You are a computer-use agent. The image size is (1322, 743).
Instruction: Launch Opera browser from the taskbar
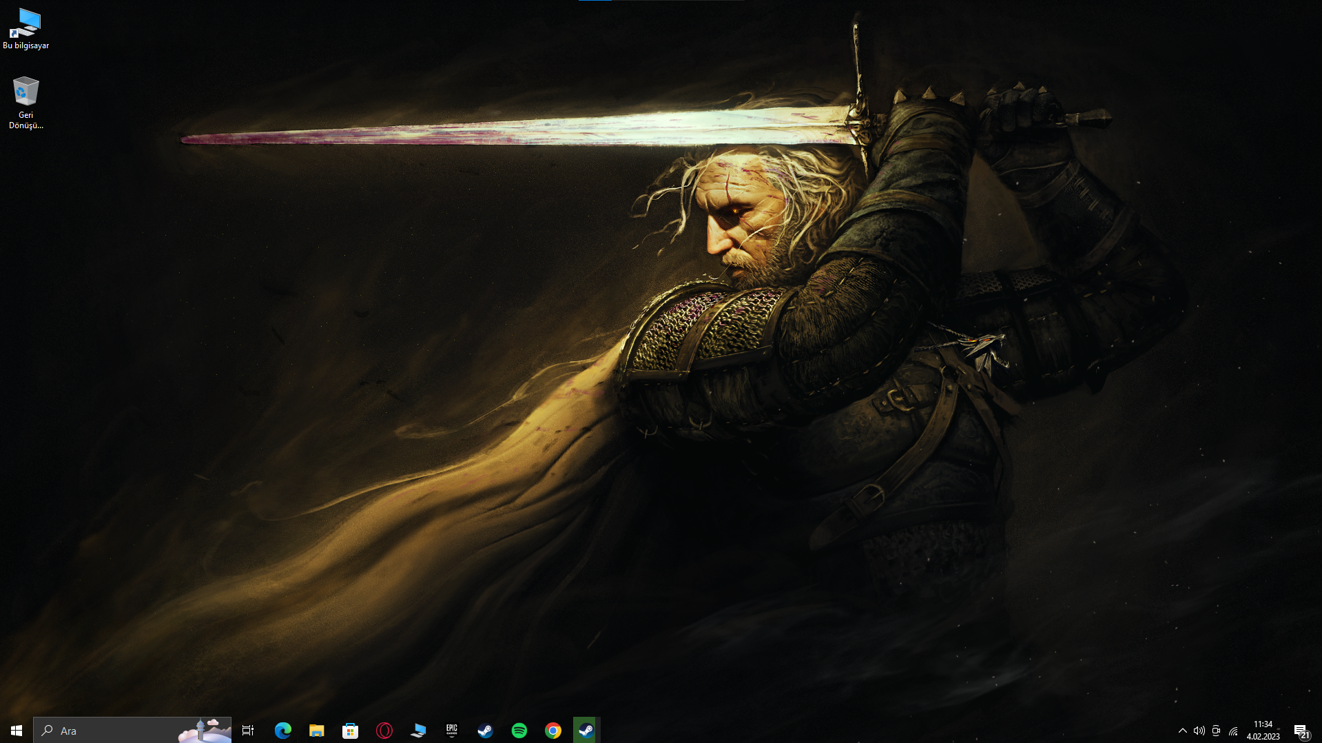pos(384,730)
